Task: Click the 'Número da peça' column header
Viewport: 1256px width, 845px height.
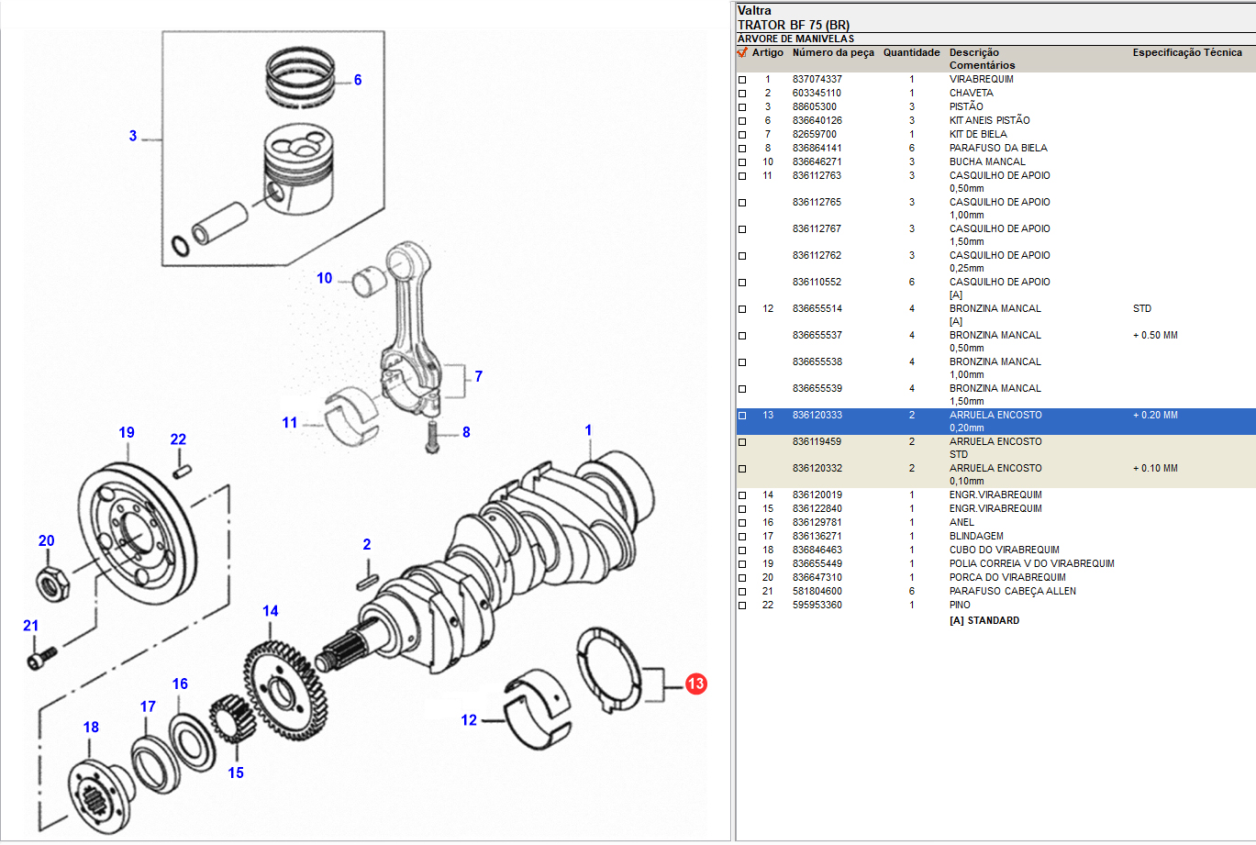Action: click(833, 53)
